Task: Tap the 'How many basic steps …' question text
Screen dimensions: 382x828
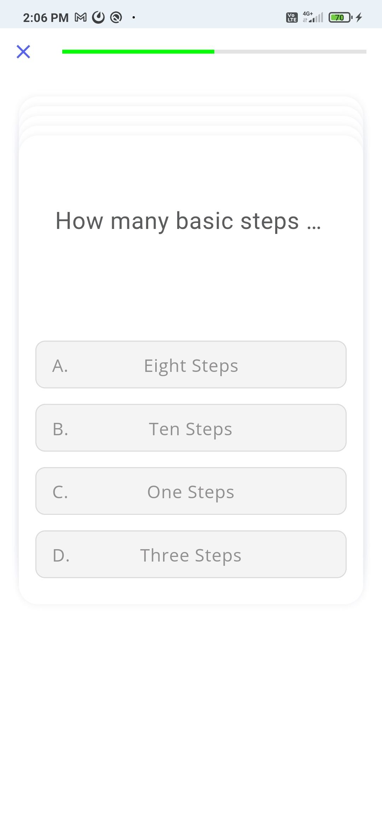Action: 188,221
